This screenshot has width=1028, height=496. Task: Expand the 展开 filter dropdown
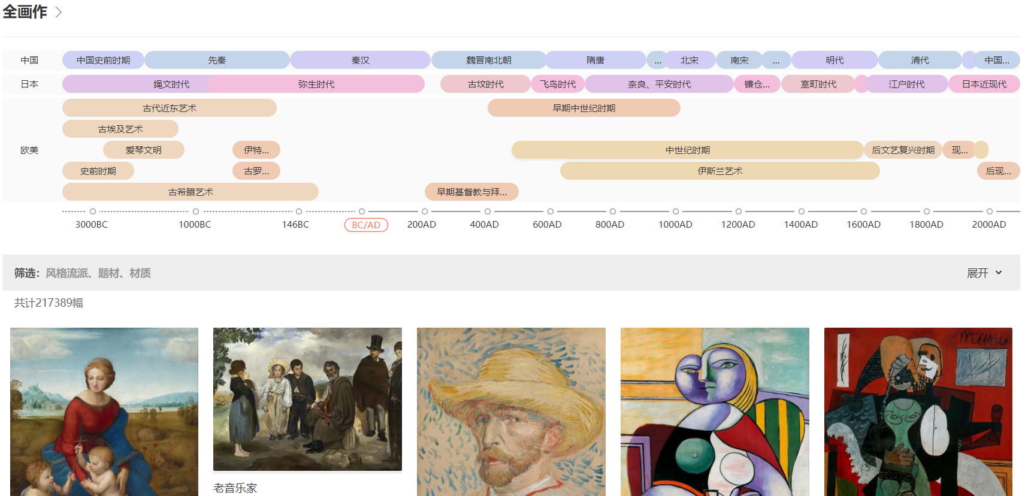click(984, 273)
